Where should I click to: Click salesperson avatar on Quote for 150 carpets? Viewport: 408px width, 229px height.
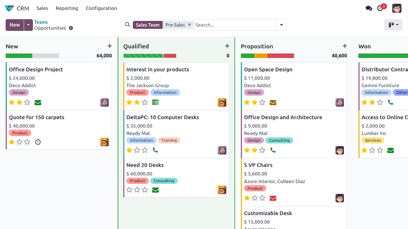pyautogui.click(x=105, y=142)
